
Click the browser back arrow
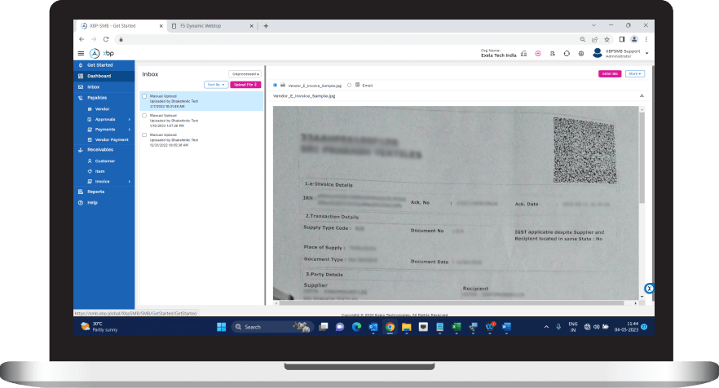[82, 39]
